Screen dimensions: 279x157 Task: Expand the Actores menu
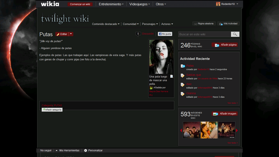click(x=167, y=24)
